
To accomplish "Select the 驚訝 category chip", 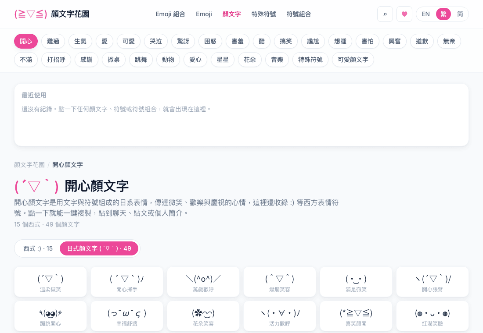I will (183, 41).
